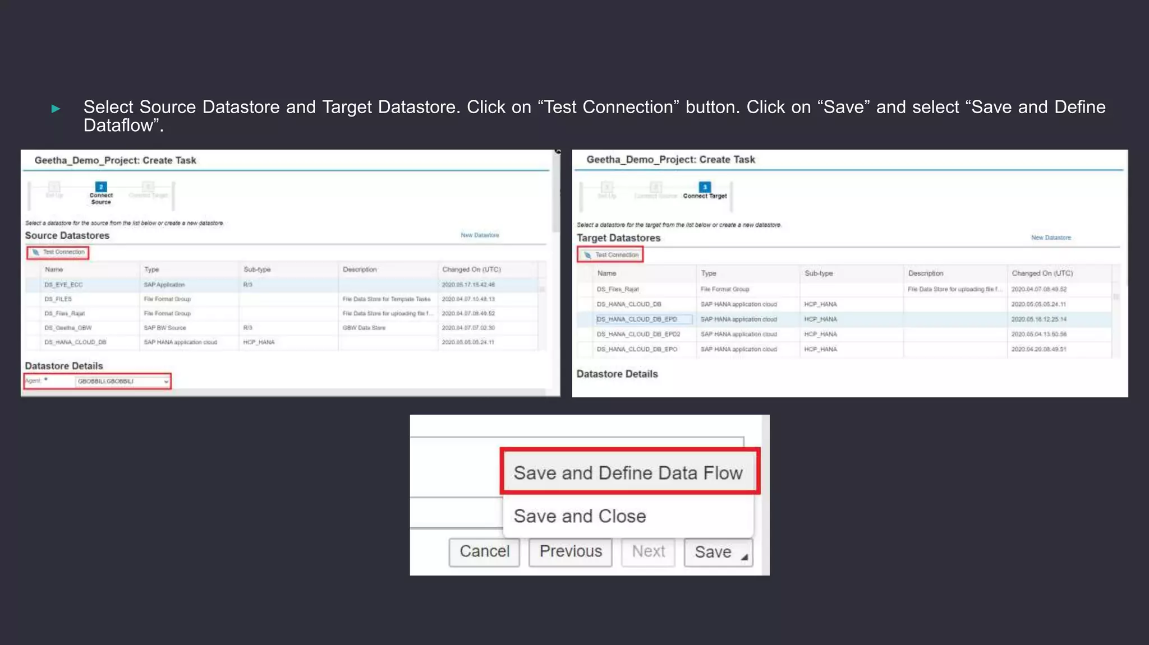
Task: Open New Datastore link in source panel
Action: [x=480, y=235]
